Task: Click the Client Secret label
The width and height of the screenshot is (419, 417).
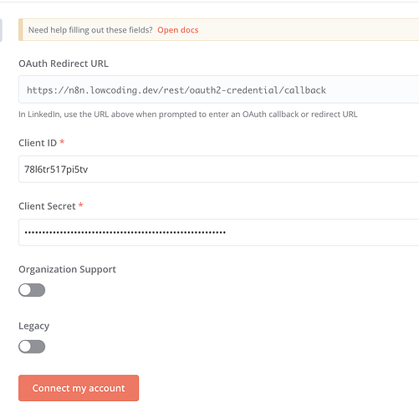Action: 47,206
